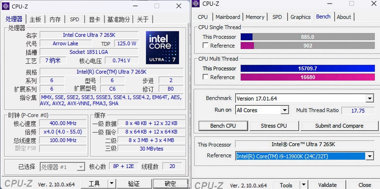Screen dimensions: 380x189
Task: Open the SPD tab in the Chinese window
Action: click(x=75, y=19)
